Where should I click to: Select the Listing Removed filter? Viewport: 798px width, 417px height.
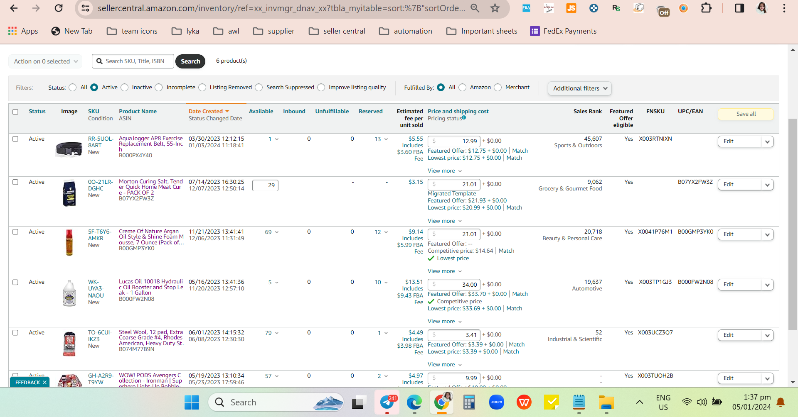tap(202, 88)
